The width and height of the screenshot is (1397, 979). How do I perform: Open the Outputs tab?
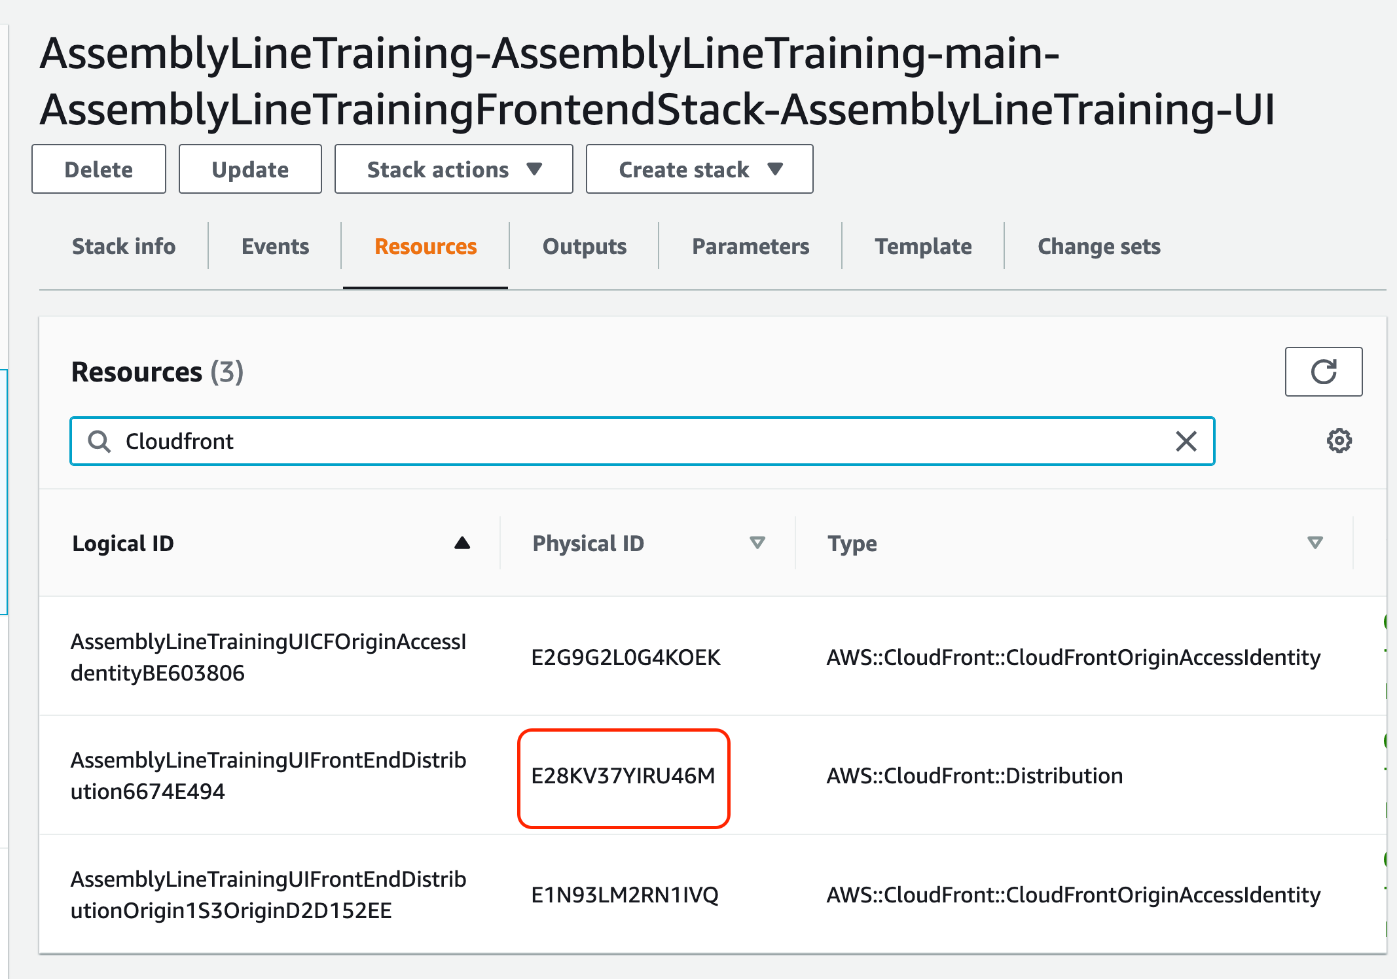584,247
